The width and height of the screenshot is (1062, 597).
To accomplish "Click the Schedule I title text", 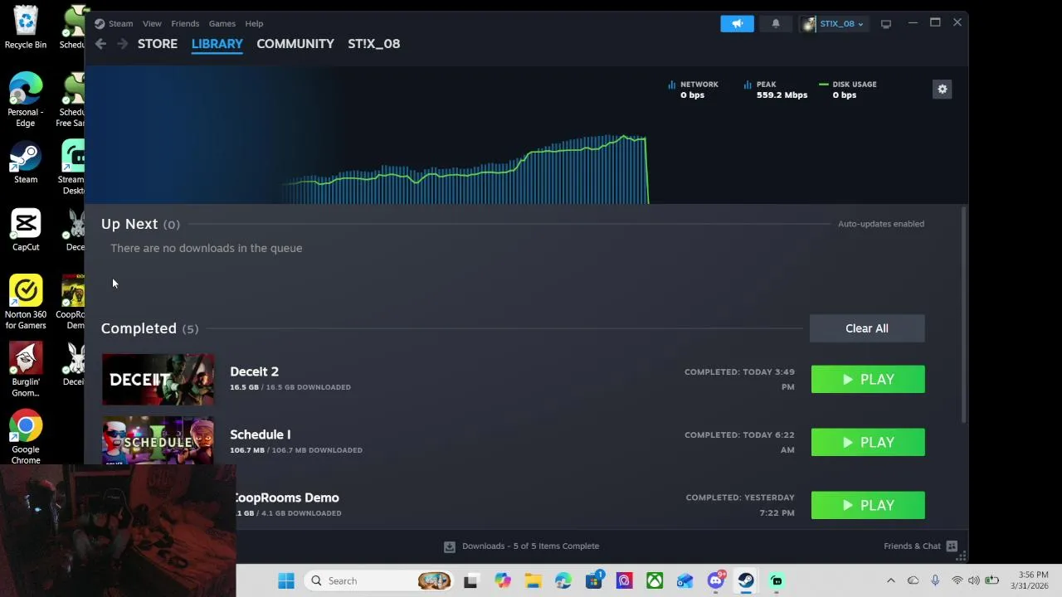I will 261,434.
